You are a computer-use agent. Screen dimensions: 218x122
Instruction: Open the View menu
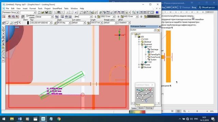(18, 8)
